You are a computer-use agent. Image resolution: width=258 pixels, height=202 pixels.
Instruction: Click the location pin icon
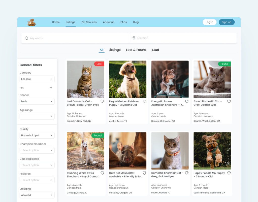pos(134,38)
